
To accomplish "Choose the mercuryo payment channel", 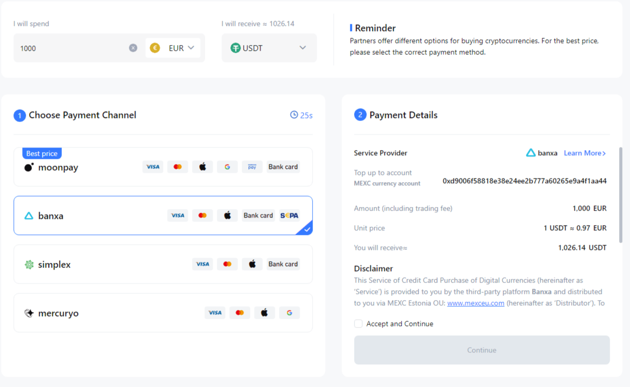I will pyautogui.click(x=58, y=314).
